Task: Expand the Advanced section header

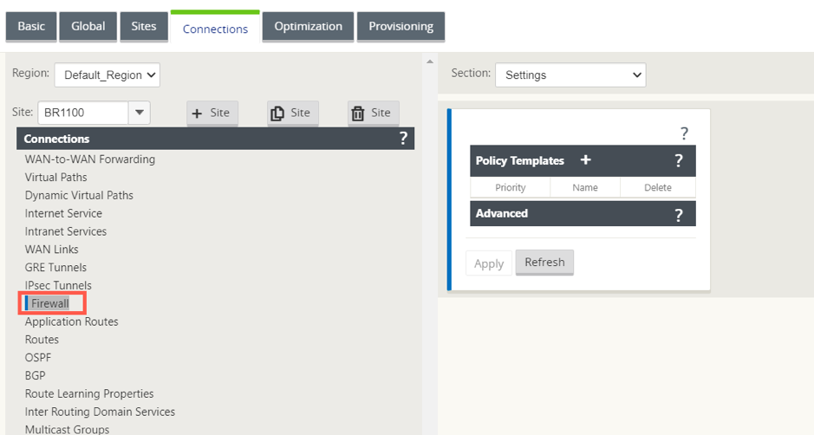Action: (583, 213)
